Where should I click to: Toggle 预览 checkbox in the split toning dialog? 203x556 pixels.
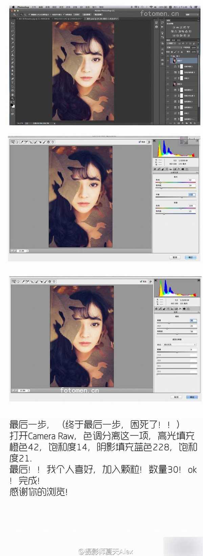[x=140, y=142]
